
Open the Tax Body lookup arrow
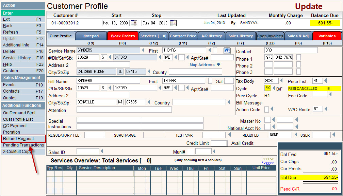pyautogui.click(x=281, y=80)
